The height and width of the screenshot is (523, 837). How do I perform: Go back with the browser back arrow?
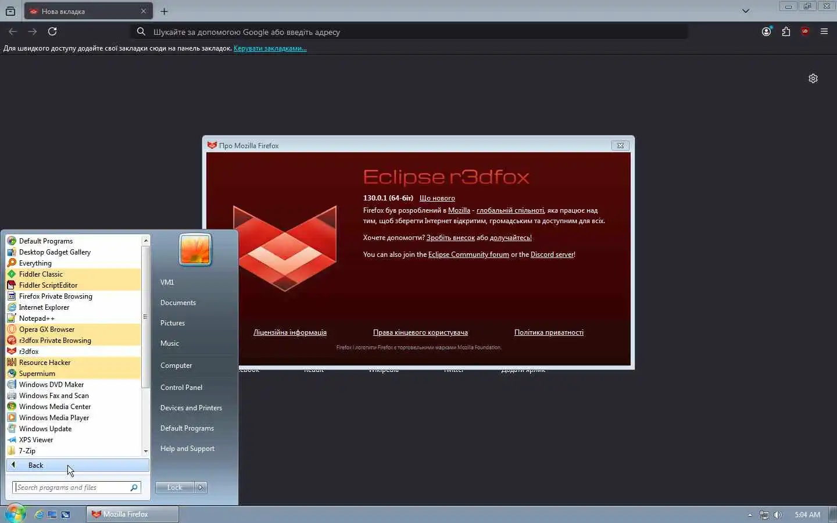pyautogui.click(x=13, y=31)
